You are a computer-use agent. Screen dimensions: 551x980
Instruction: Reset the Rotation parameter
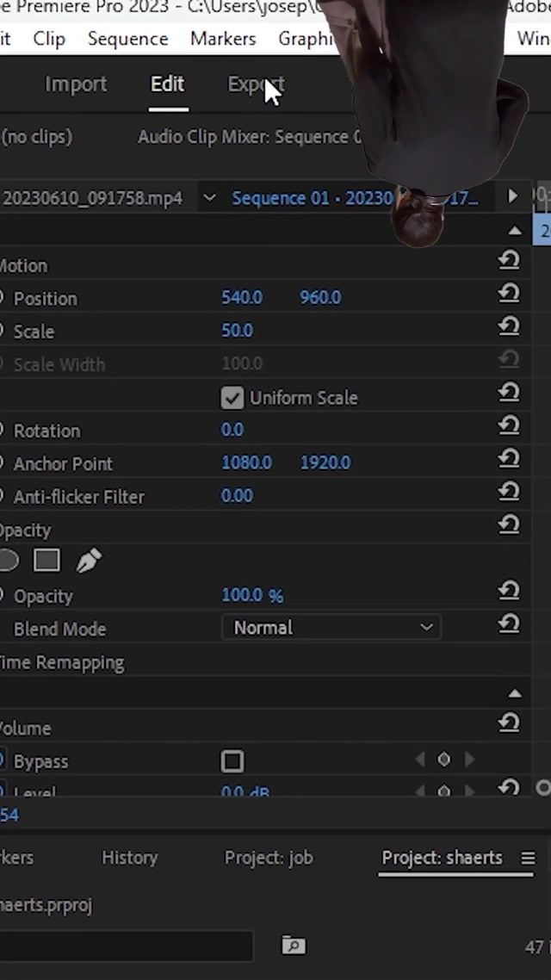(509, 425)
